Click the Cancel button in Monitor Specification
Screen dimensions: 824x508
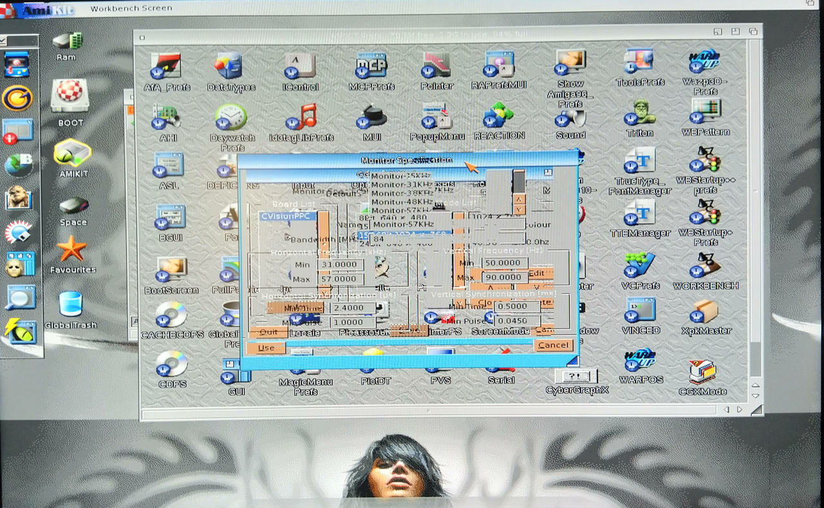pyautogui.click(x=553, y=345)
